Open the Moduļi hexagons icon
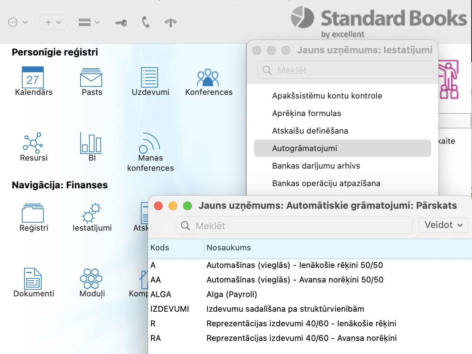The image size is (472, 354). 91,279
